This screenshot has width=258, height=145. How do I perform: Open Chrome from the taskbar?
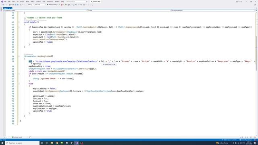click(57, 143)
